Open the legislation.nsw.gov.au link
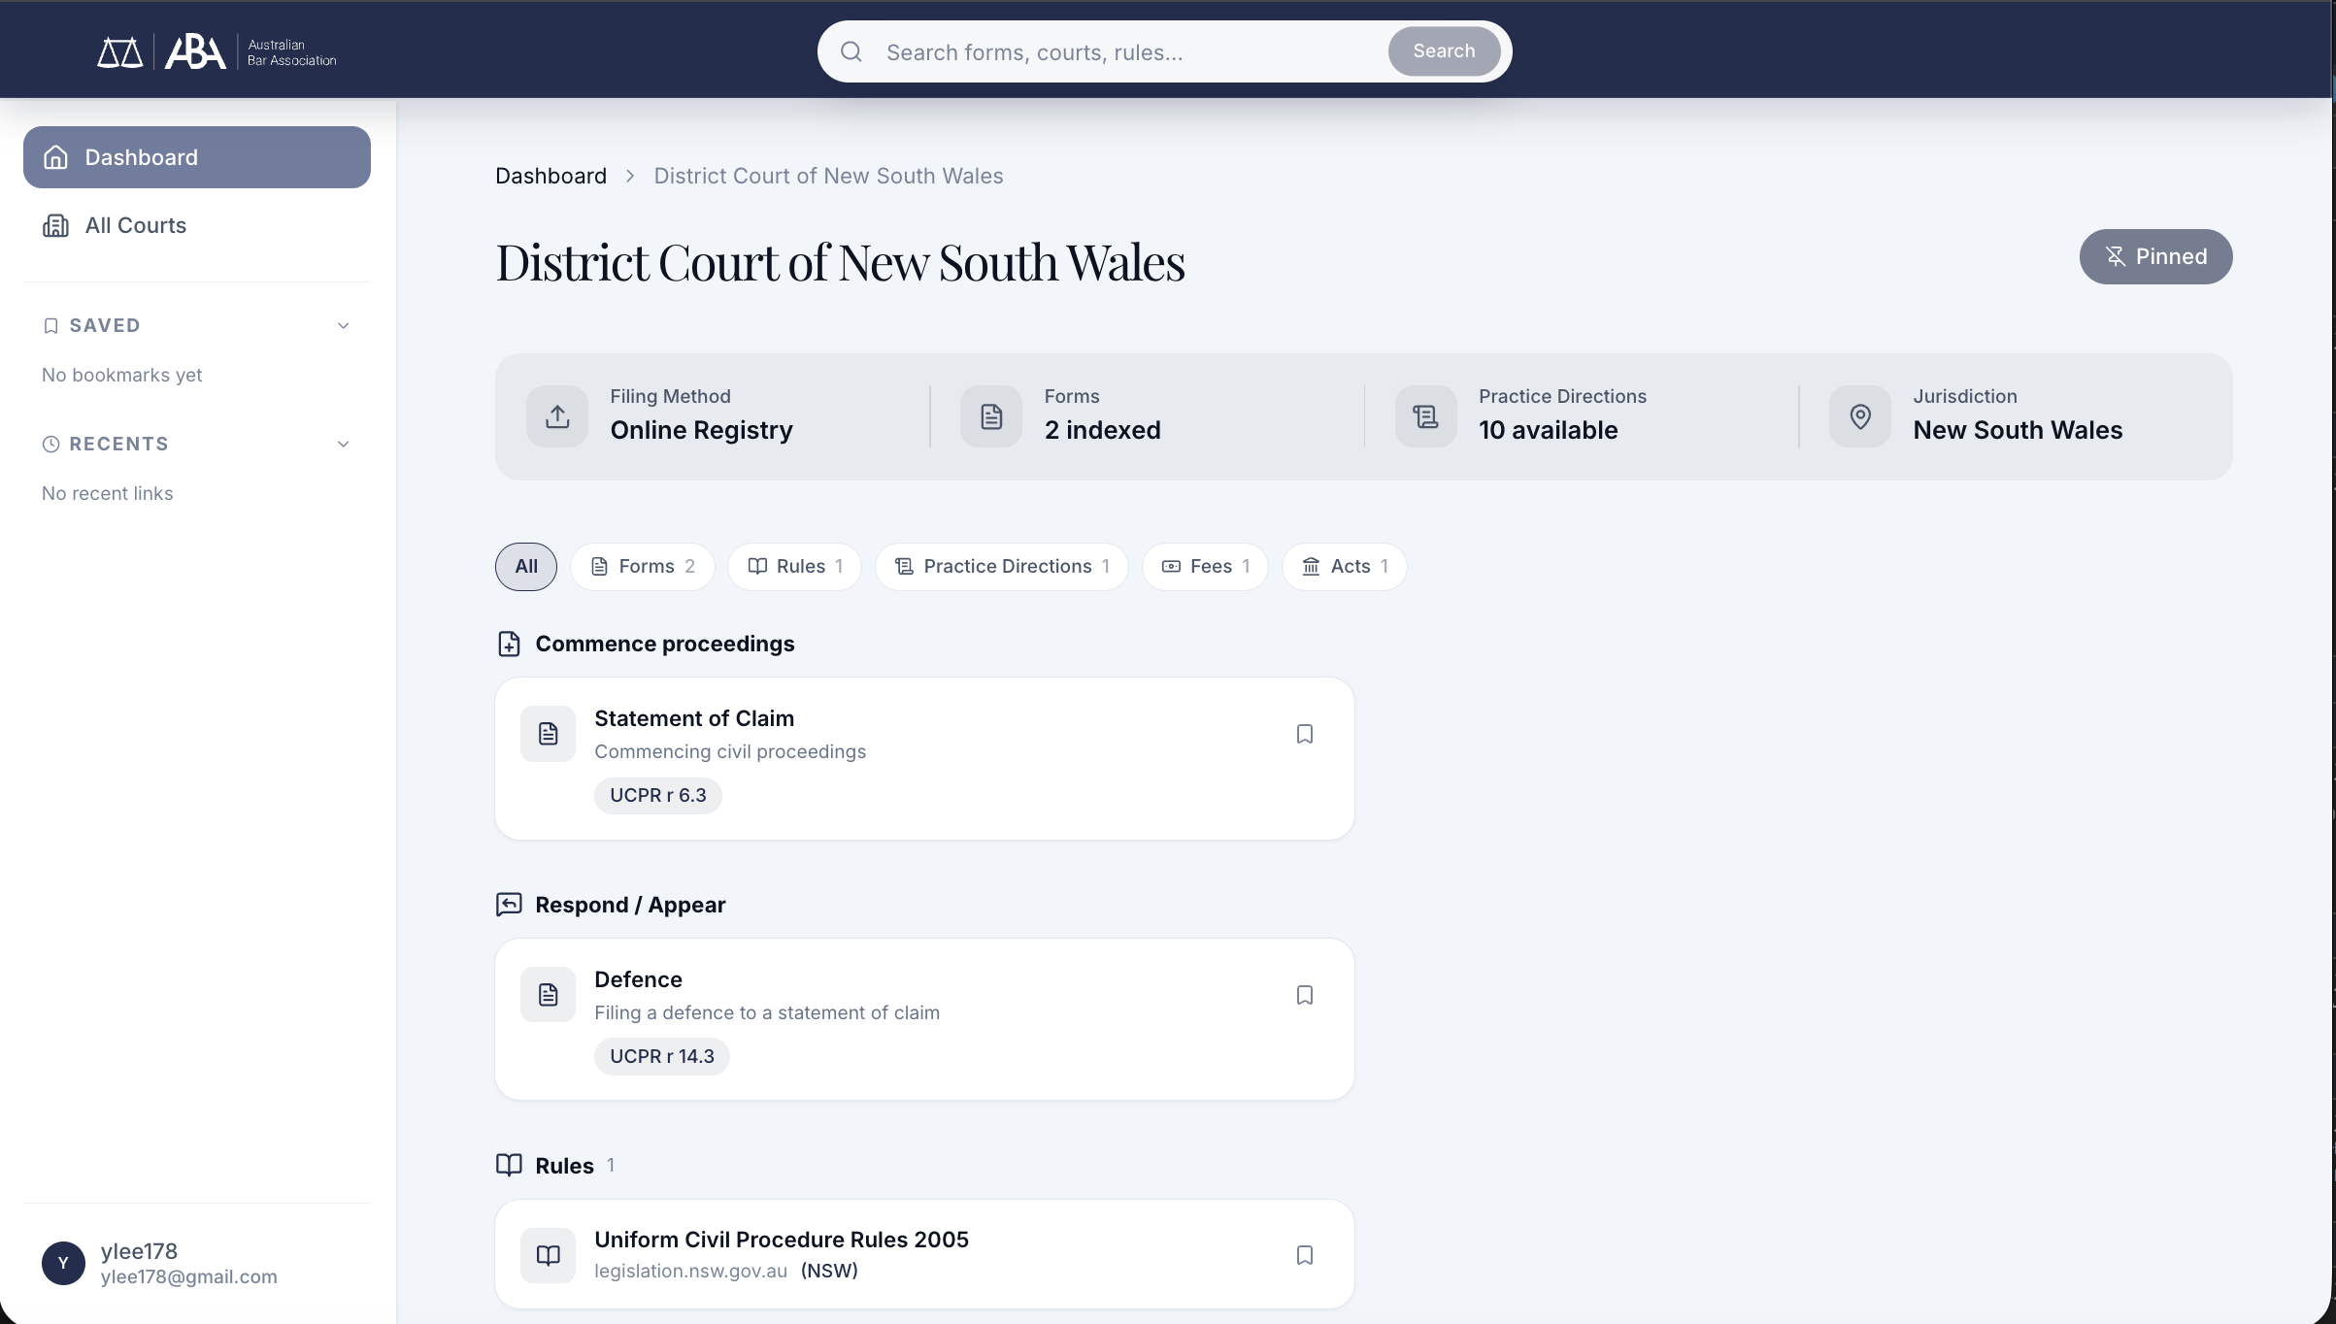The height and width of the screenshot is (1324, 2336). 690,1271
